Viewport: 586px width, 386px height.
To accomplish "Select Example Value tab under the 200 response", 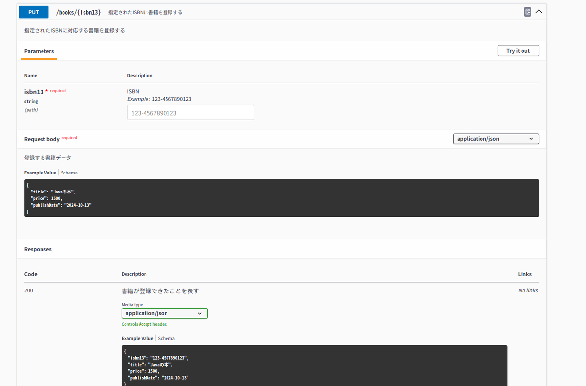I will [x=137, y=338].
